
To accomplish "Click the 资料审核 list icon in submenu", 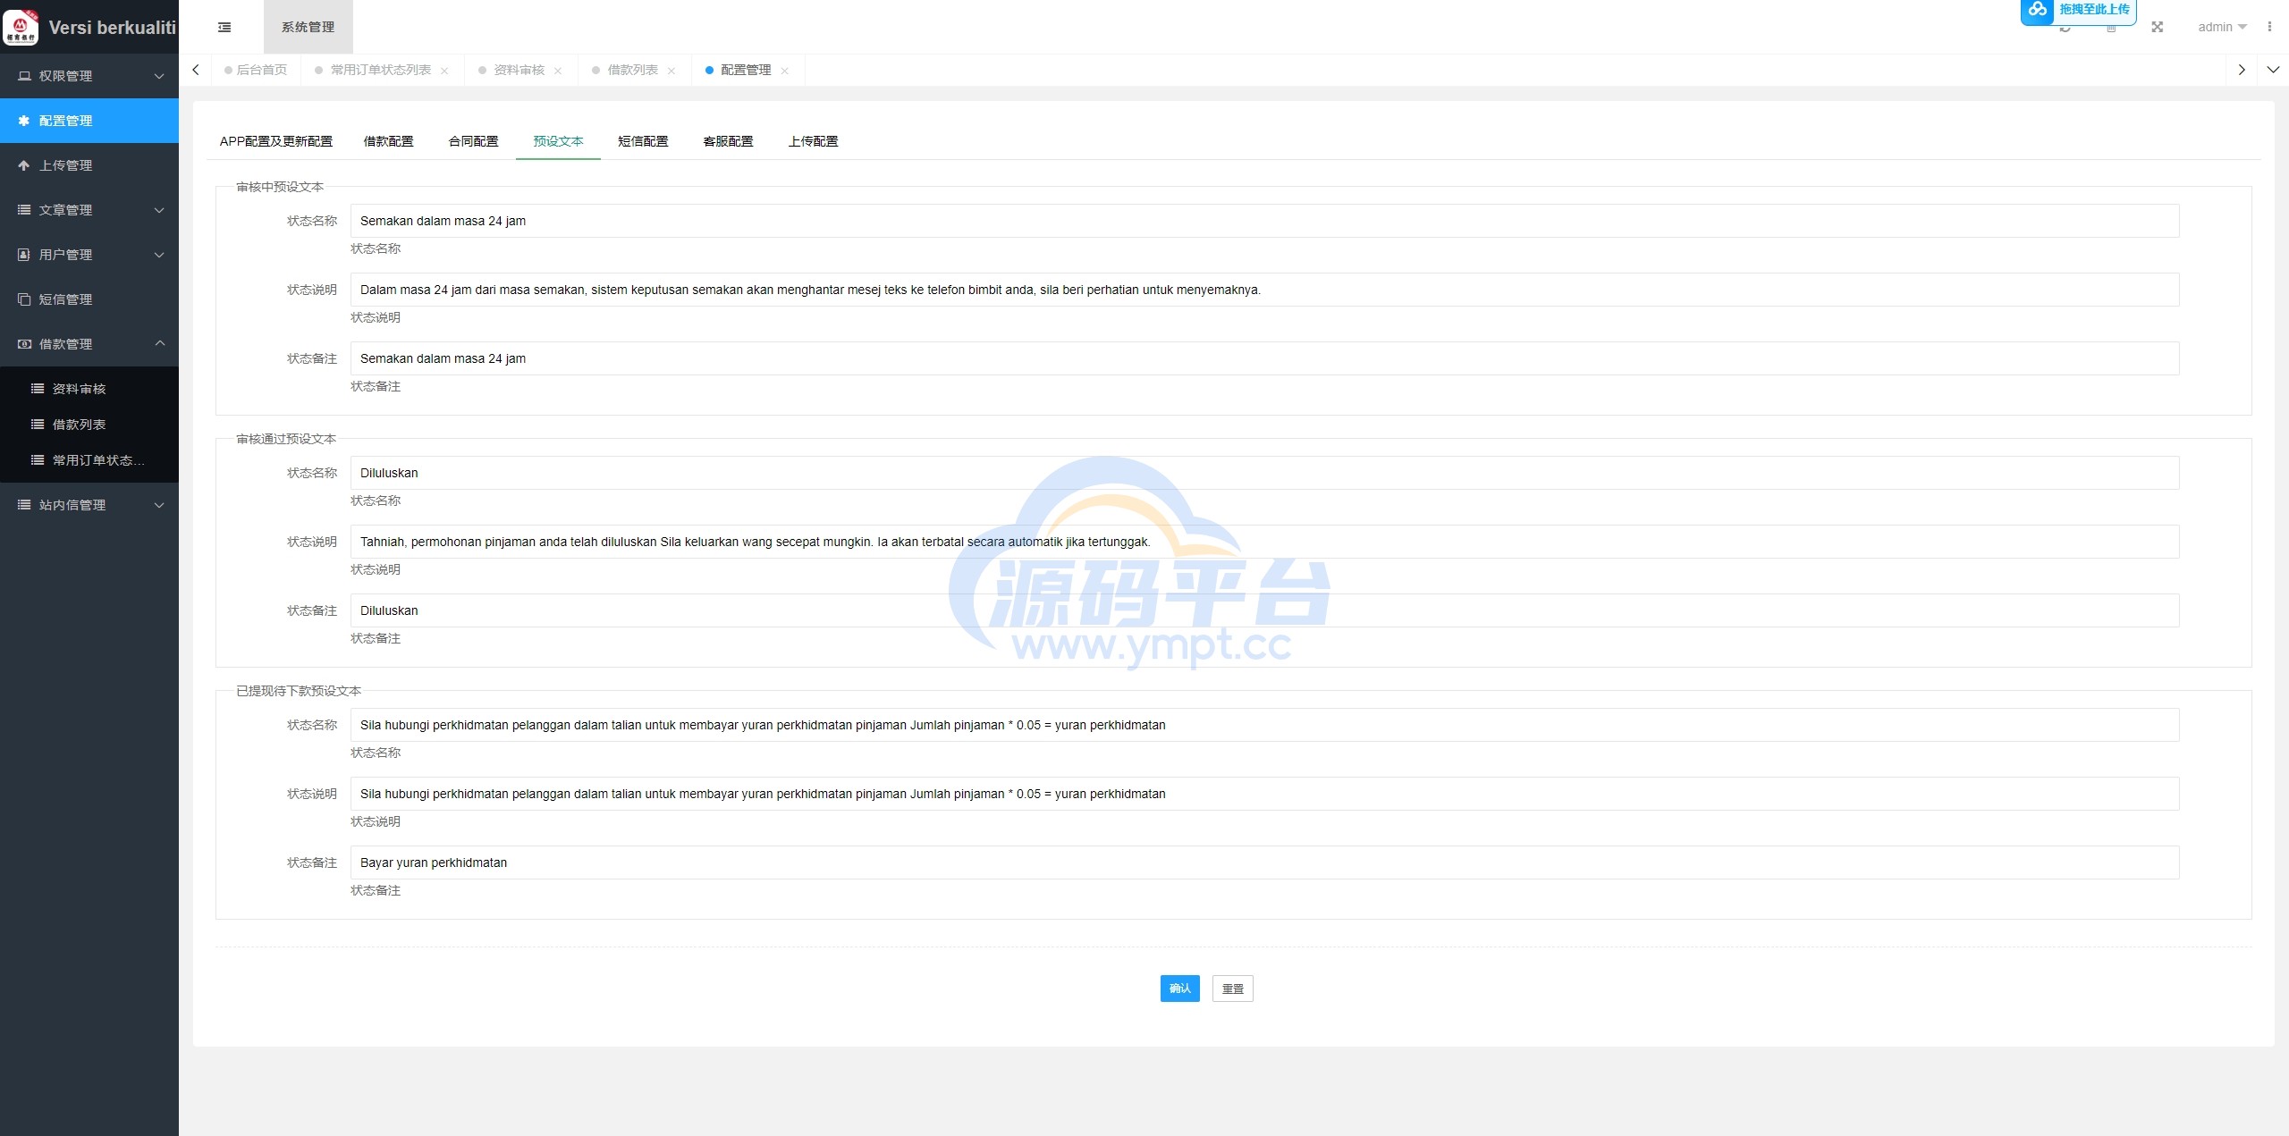I will point(38,389).
